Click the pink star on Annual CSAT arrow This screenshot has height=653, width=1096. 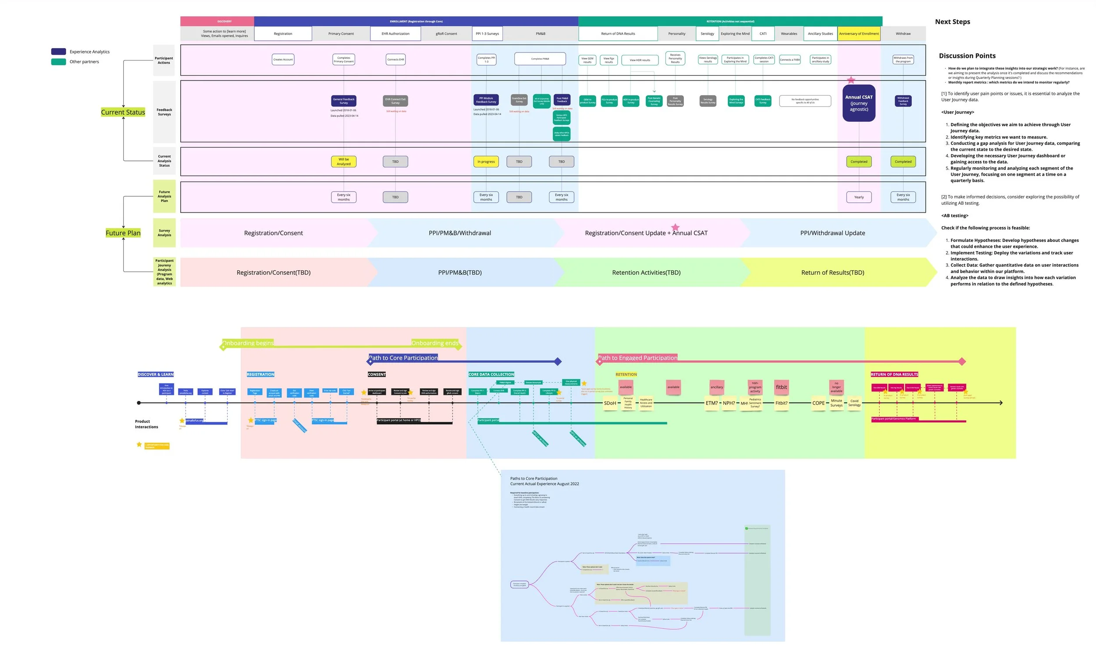(675, 227)
